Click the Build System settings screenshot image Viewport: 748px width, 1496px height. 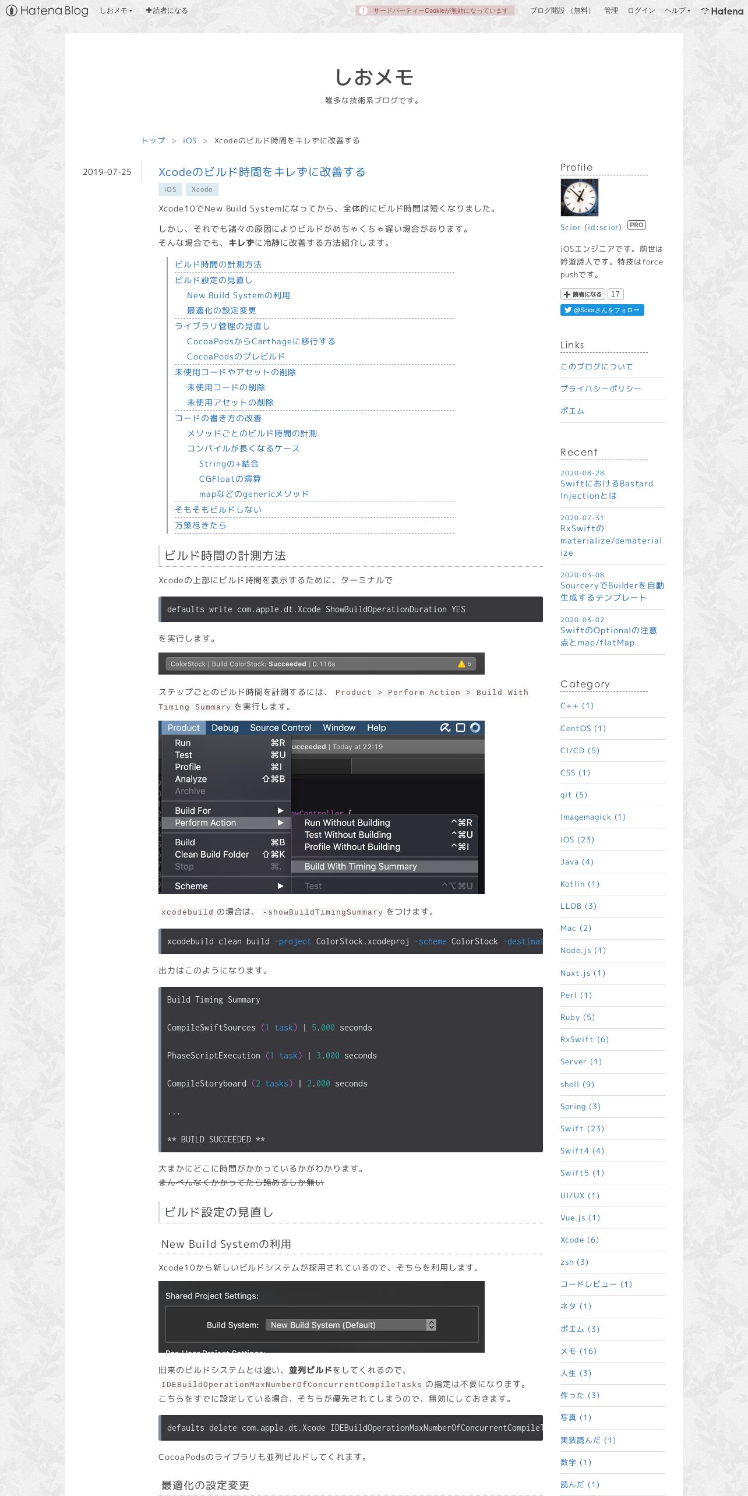(x=322, y=1317)
